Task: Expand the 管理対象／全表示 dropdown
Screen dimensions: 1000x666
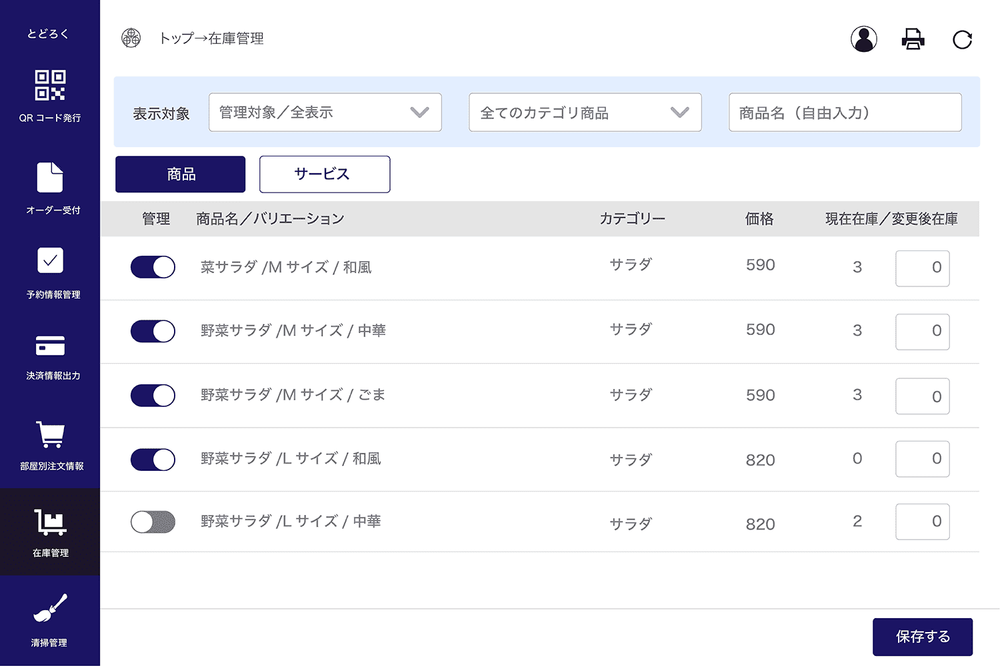Action: point(325,113)
